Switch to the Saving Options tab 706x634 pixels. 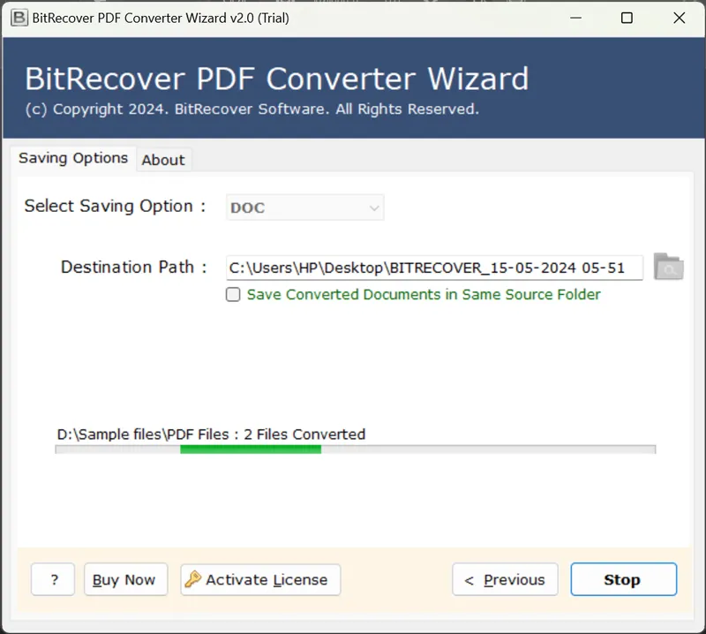[x=73, y=158]
